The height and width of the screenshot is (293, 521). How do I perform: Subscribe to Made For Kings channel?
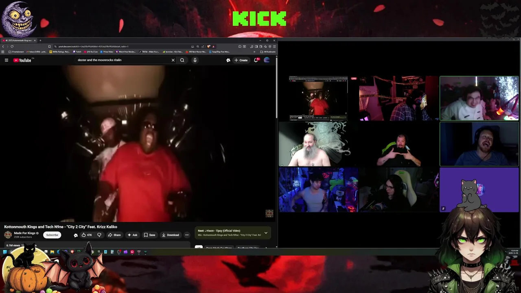click(52, 235)
